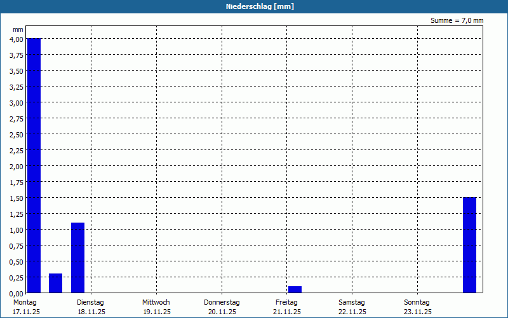Click the 3,25 y-axis value
The width and height of the screenshot is (508, 318).
click(17, 87)
